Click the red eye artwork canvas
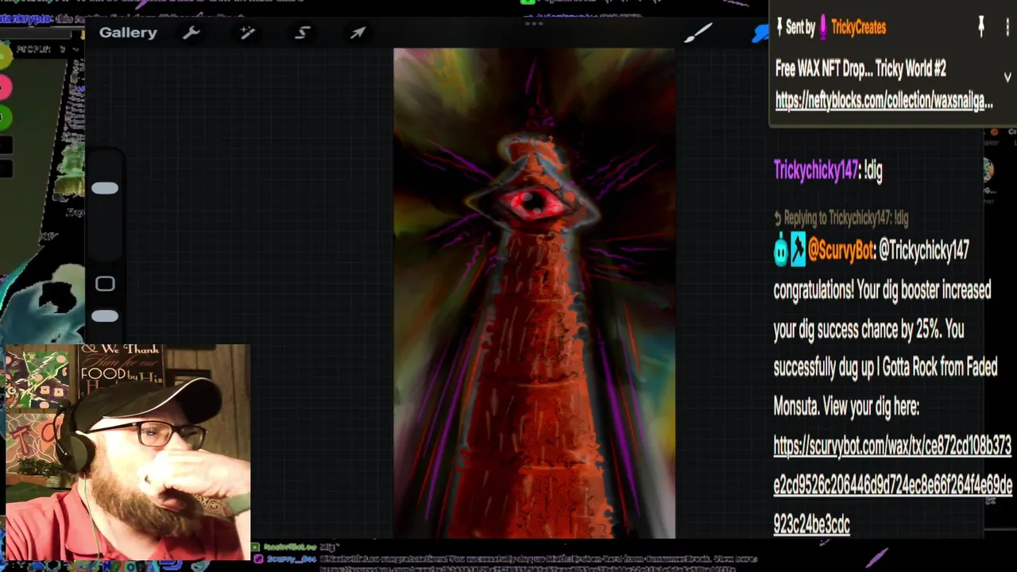 click(534, 293)
